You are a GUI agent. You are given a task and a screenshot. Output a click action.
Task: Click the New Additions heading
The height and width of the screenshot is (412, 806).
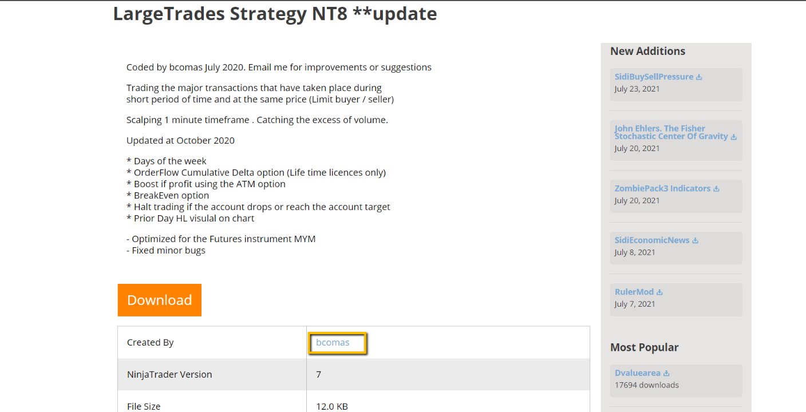(647, 51)
